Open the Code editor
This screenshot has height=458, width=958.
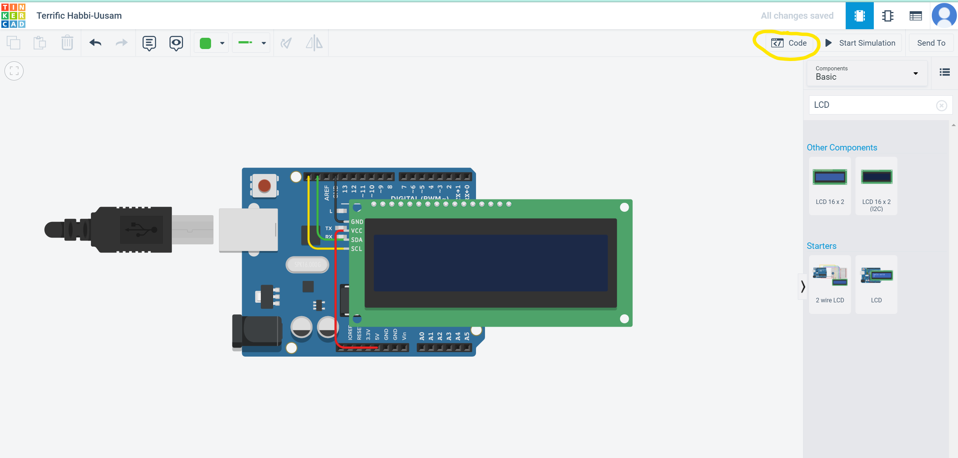click(789, 43)
